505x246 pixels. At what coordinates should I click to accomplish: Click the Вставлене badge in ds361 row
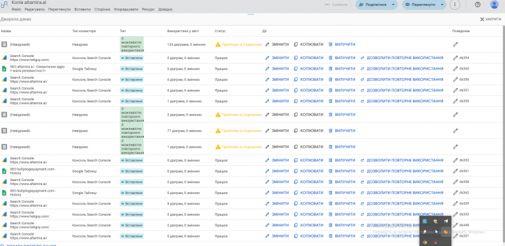tap(132, 171)
